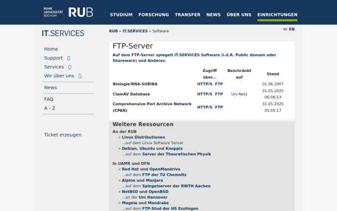Click date 01.06.2007 cell
This screenshot has width=337, height=211.
[x=273, y=84]
